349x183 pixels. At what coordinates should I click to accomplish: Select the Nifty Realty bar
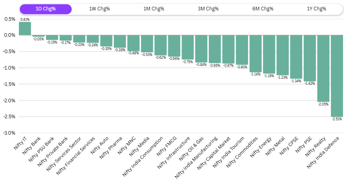(323, 68)
